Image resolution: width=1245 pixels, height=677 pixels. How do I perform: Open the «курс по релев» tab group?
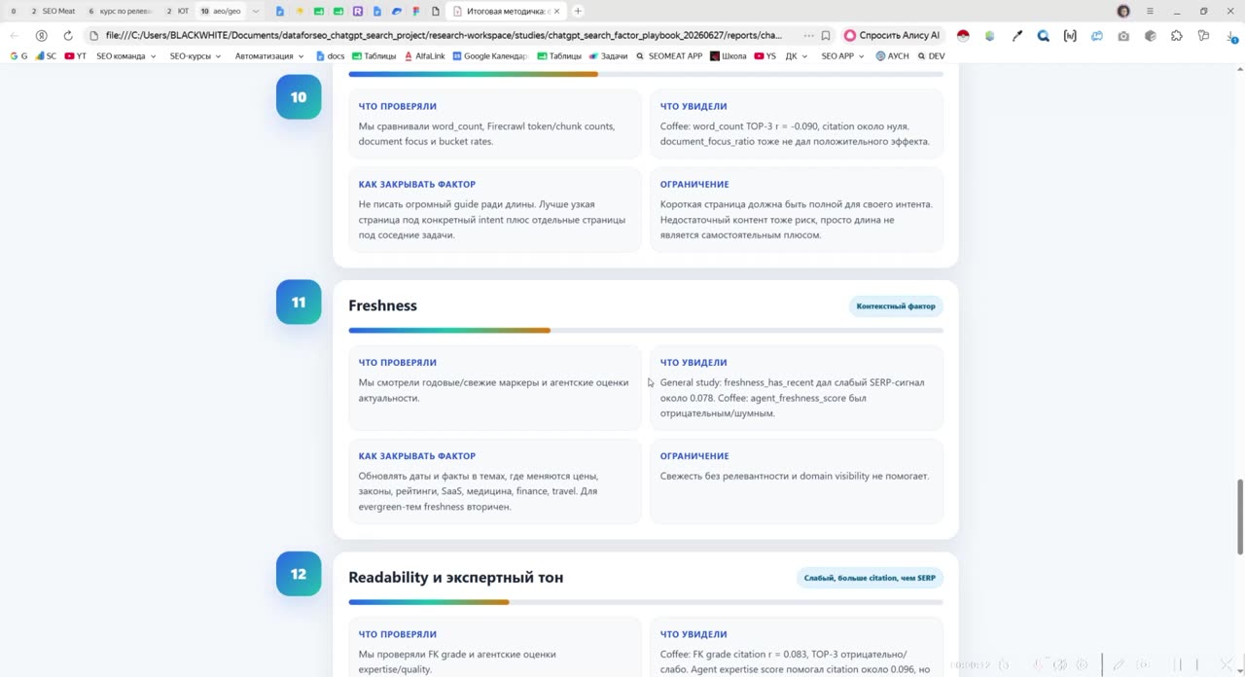point(121,11)
